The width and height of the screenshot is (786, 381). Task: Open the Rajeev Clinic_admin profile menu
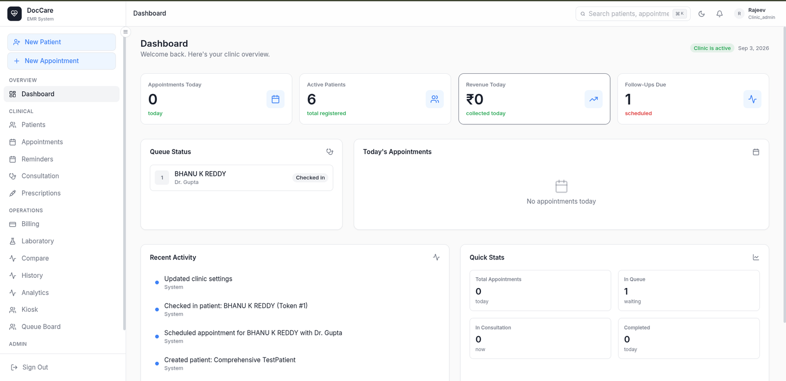(x=755, y=14)
